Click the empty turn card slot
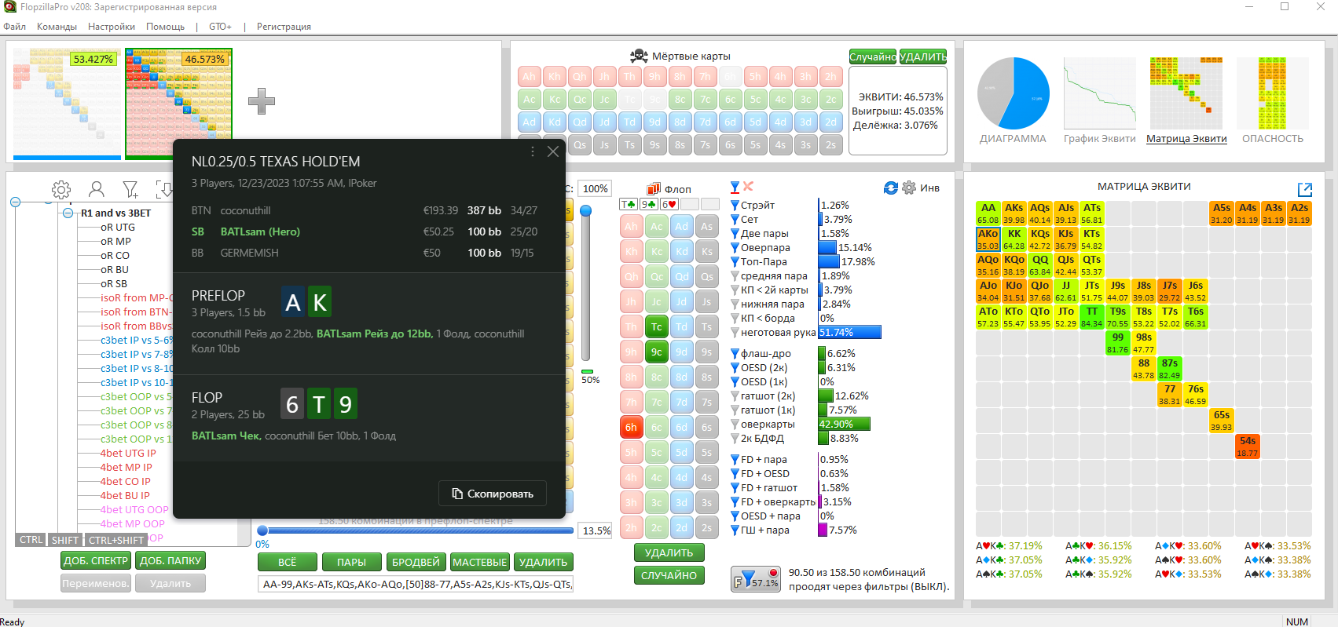The height and width of the screenshot is (627, 1338). [x=690, y=204]
